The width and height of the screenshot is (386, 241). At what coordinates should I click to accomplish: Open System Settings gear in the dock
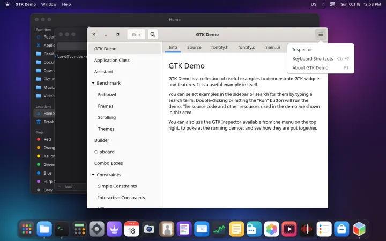pos(96,229)
